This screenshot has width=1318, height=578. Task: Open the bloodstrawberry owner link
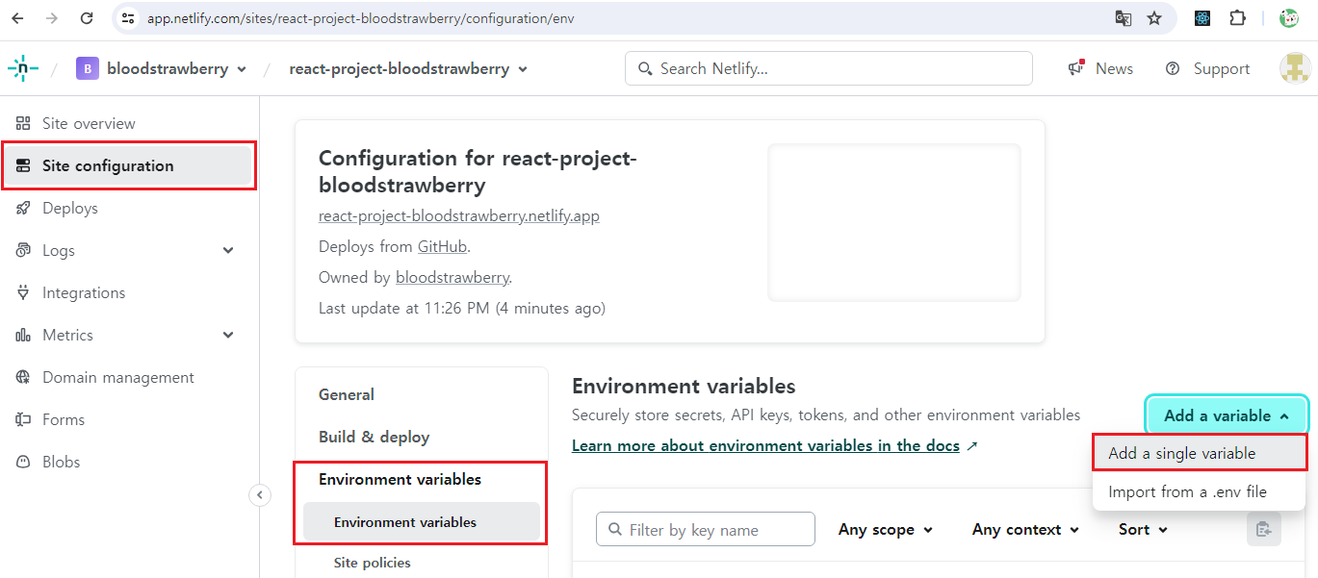(452, 277)
